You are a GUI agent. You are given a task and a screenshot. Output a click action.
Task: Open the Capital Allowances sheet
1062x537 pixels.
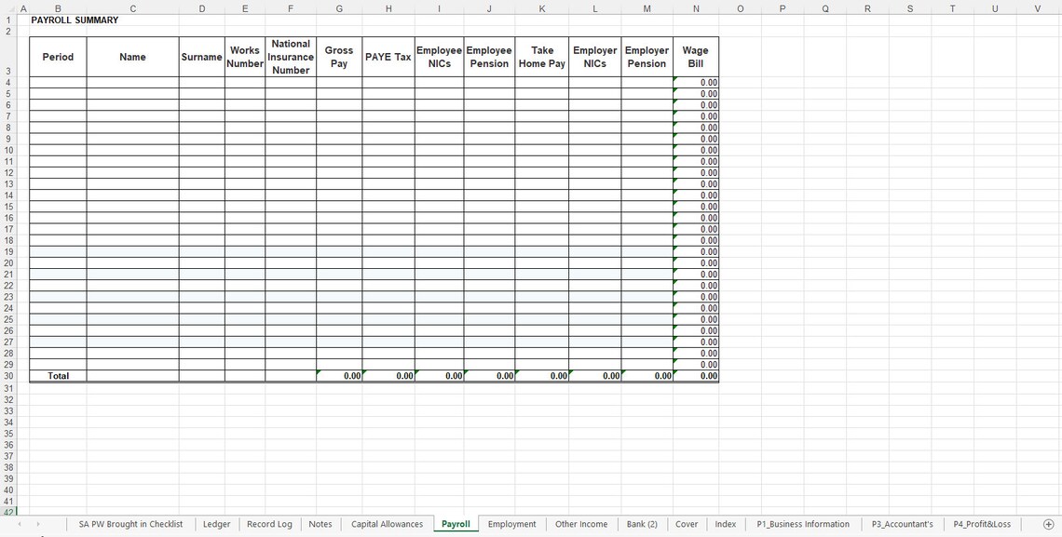387,524
